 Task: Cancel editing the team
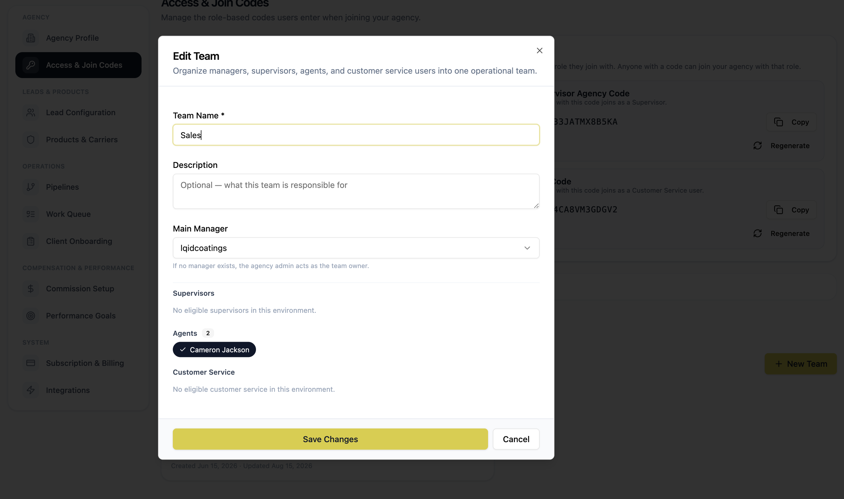coord(516,439)
